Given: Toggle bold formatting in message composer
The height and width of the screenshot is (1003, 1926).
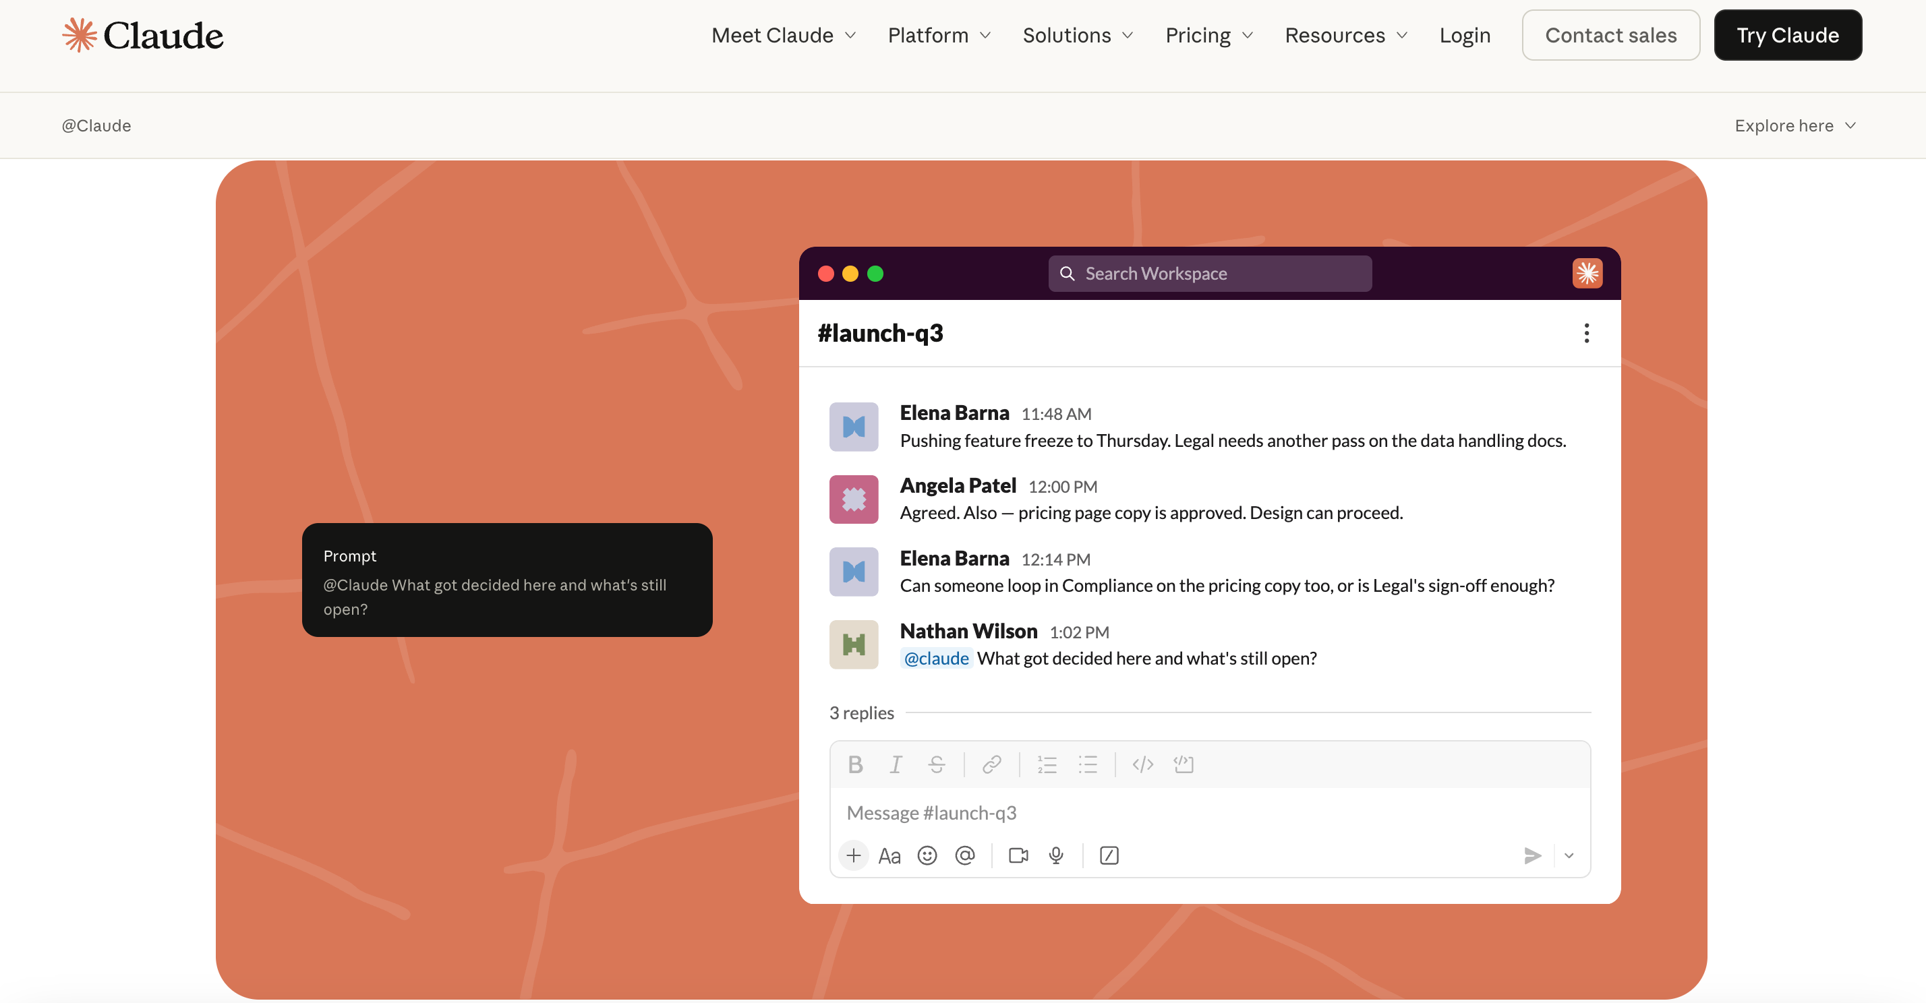Looking at the screenshot, I should tap(855, 764).
